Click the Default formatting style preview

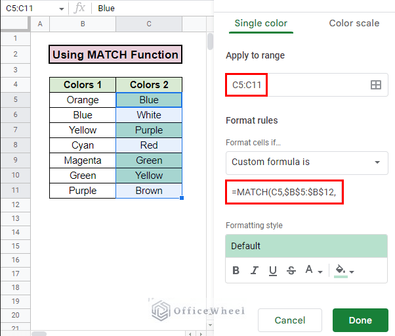(x=306, y=246)
